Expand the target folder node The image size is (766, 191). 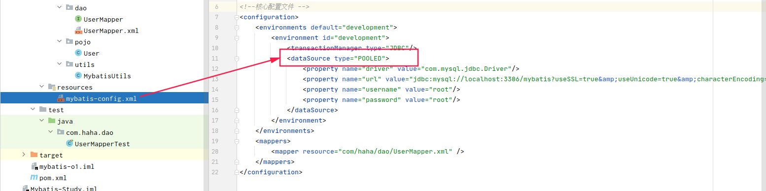point(24,155)
